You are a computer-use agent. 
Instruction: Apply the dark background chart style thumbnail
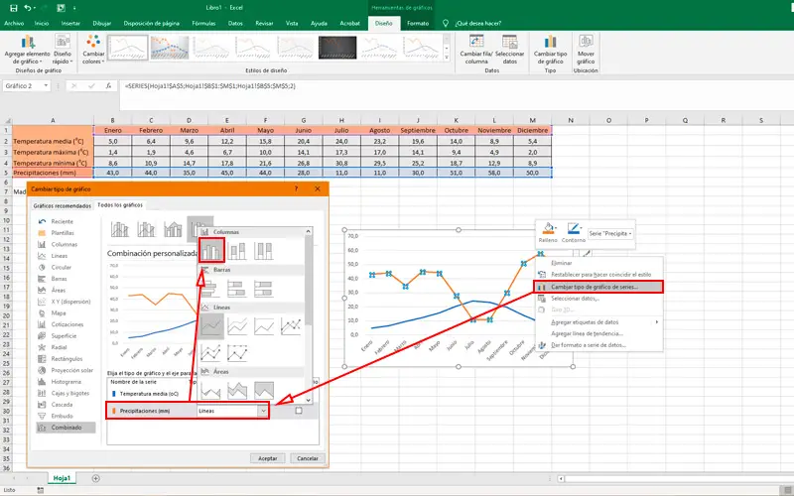pos(337,48)
